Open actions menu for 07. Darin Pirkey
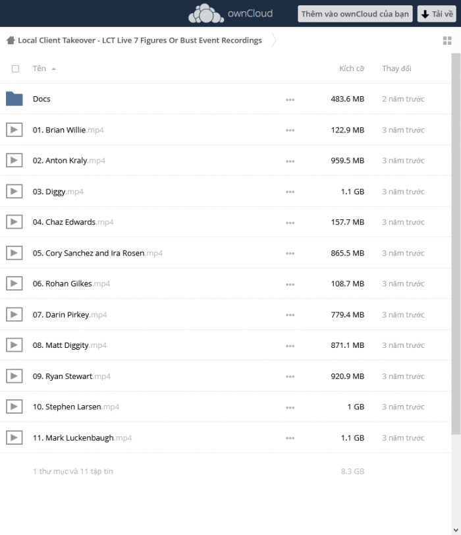Image resolution: width=461 pixels, height=535 pixels. tap(290, 315)
